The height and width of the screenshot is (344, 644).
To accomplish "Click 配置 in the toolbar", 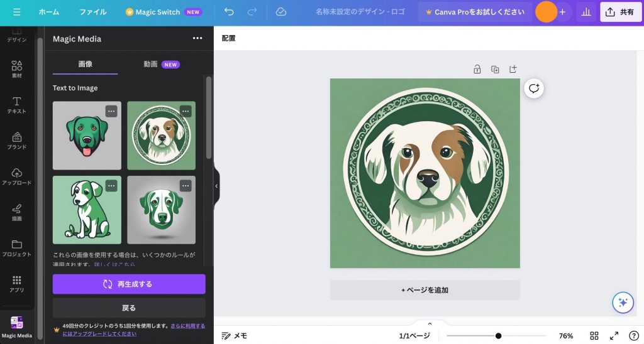I will [x=229, y=38].
